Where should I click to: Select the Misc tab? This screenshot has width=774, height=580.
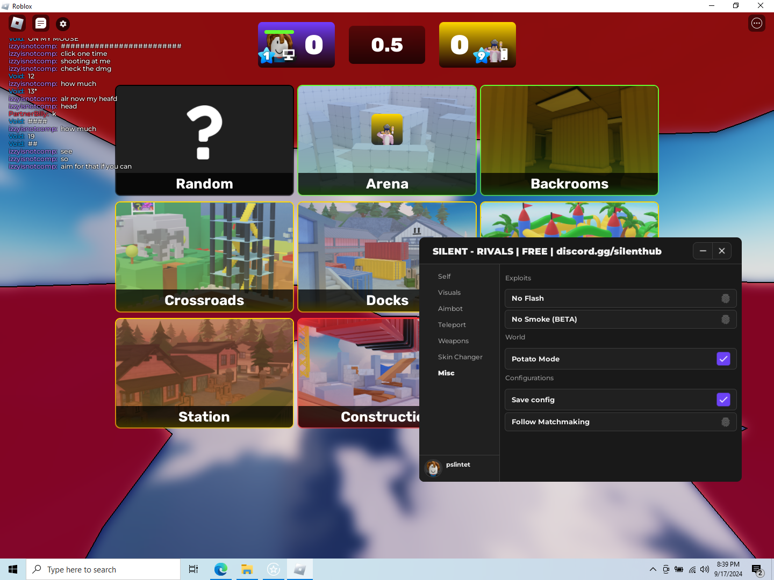446,373
